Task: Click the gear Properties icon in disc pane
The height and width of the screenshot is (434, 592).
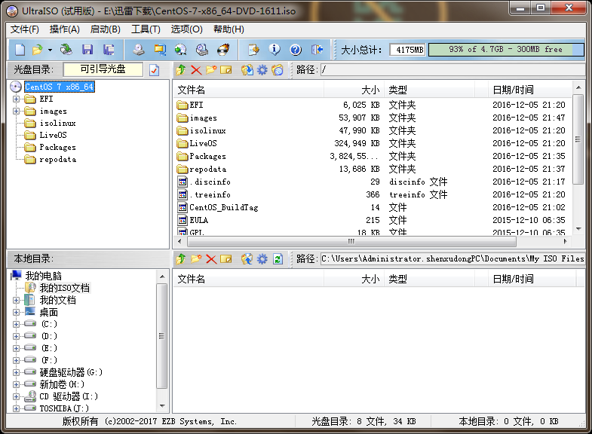Action: [x=262, y=70]
